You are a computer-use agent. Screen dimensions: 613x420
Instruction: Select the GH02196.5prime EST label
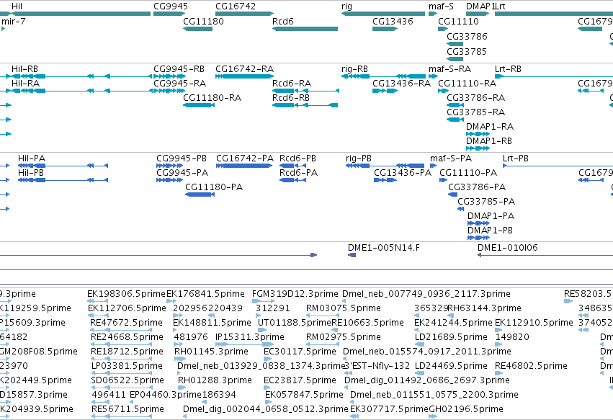coord(466,409)
